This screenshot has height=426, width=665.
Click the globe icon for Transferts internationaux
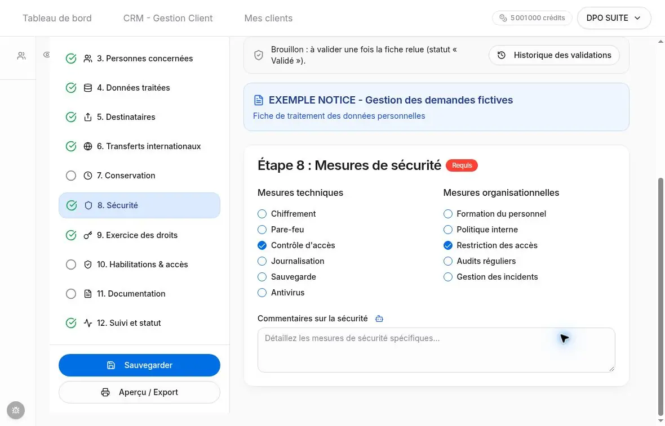tap(88, 146)
